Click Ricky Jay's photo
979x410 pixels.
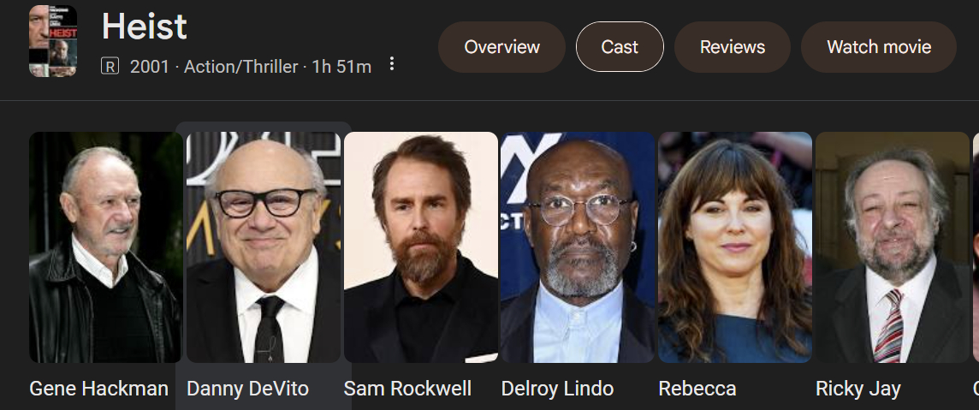(893, 247)
